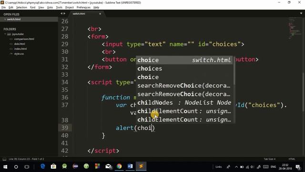The image size is (305, 172).
Task: Click the tab scroll left arrow
Action: 61,13
